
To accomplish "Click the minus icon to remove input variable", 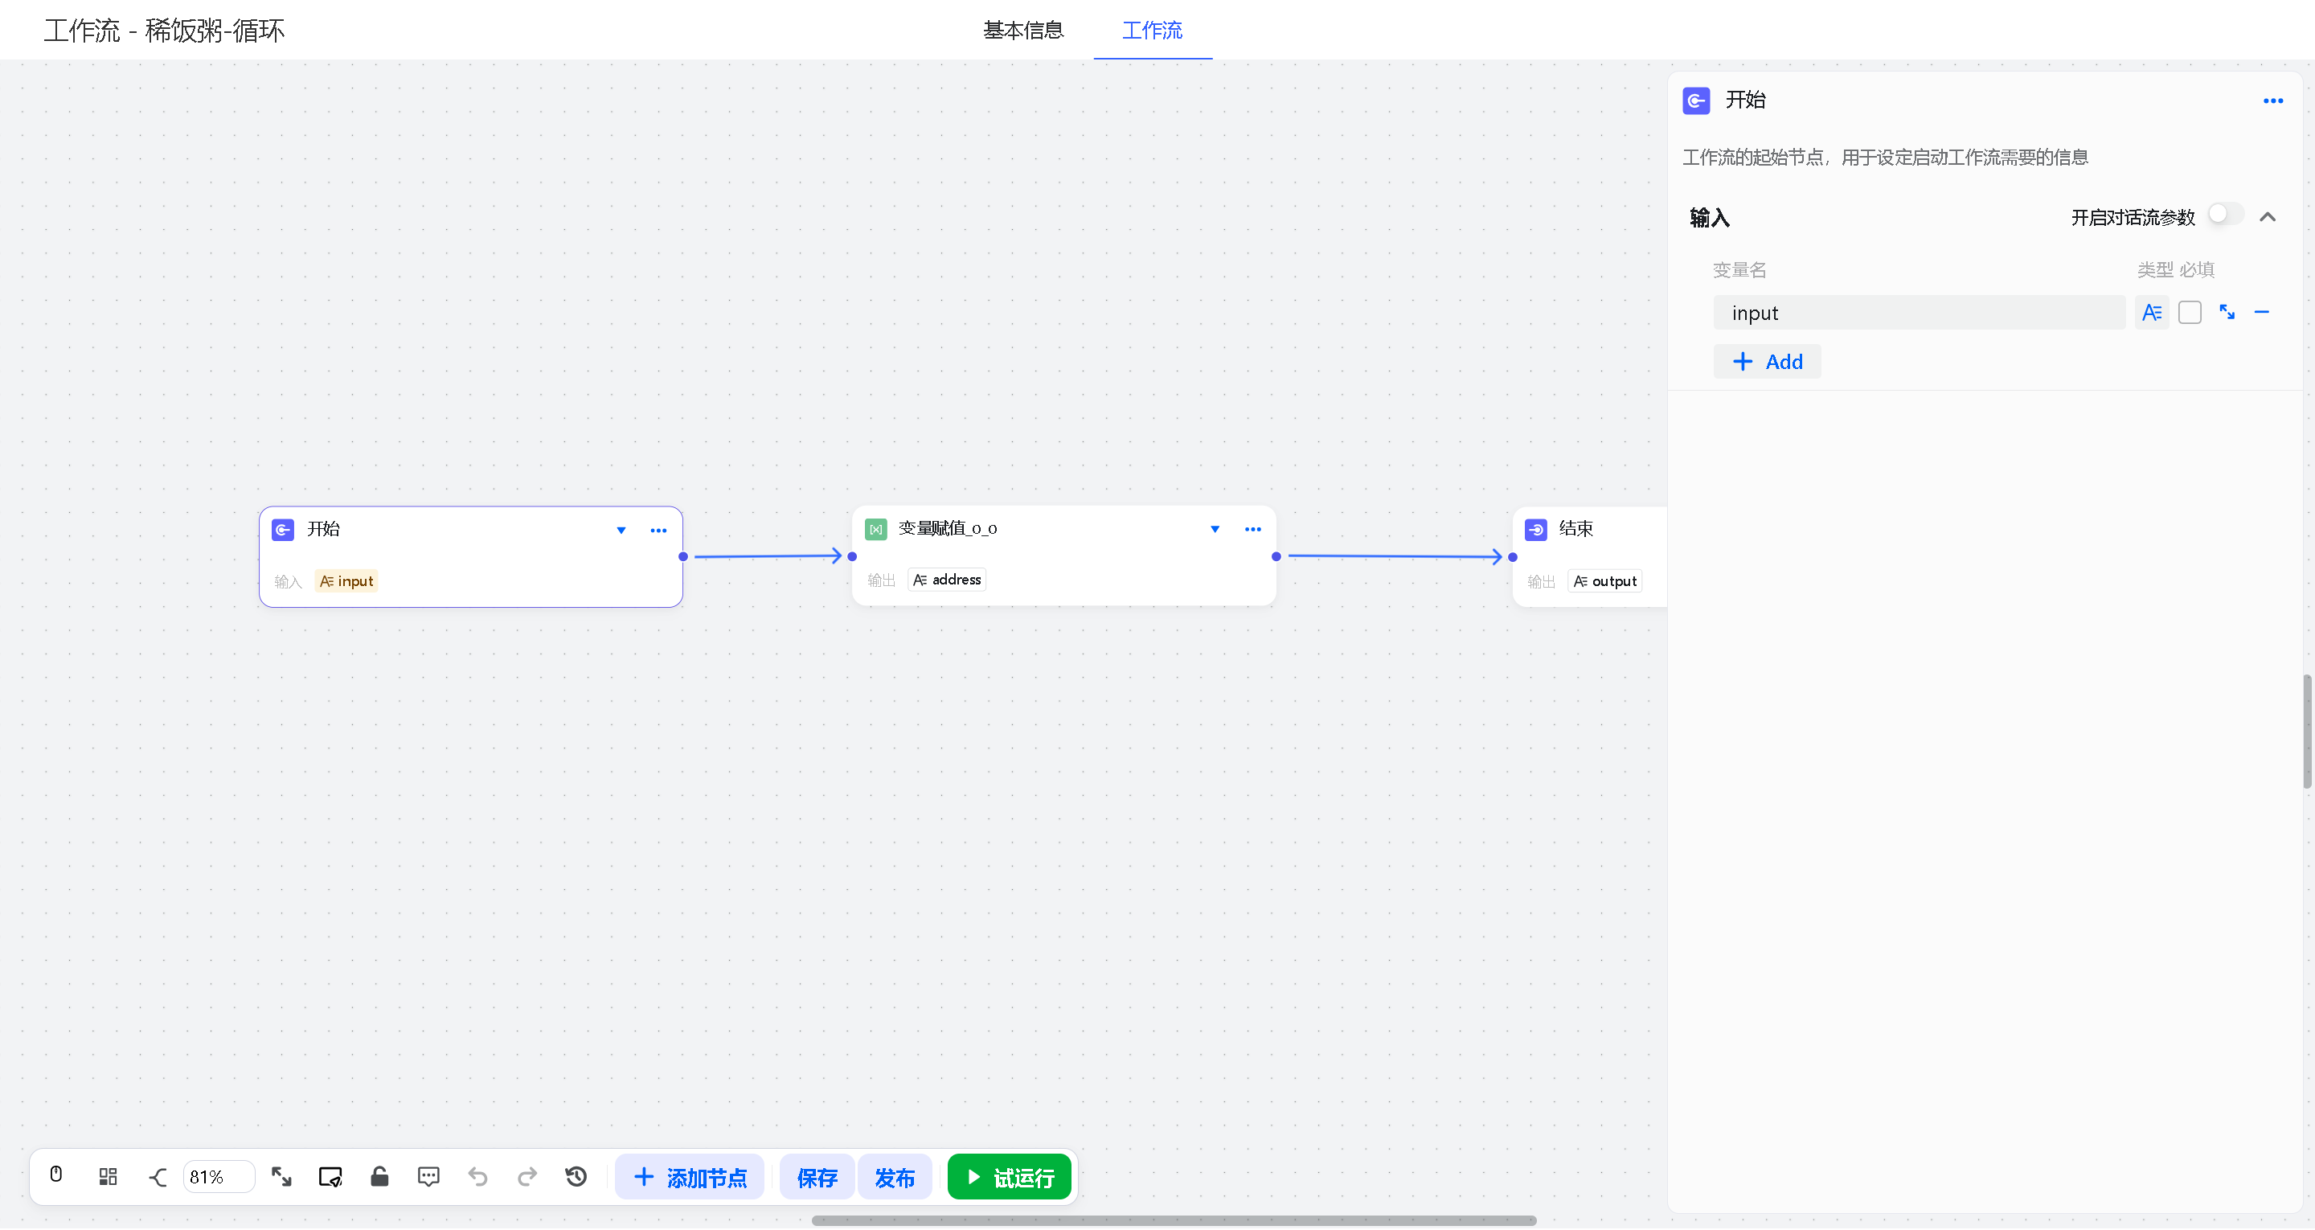I will click(2262, 312).
